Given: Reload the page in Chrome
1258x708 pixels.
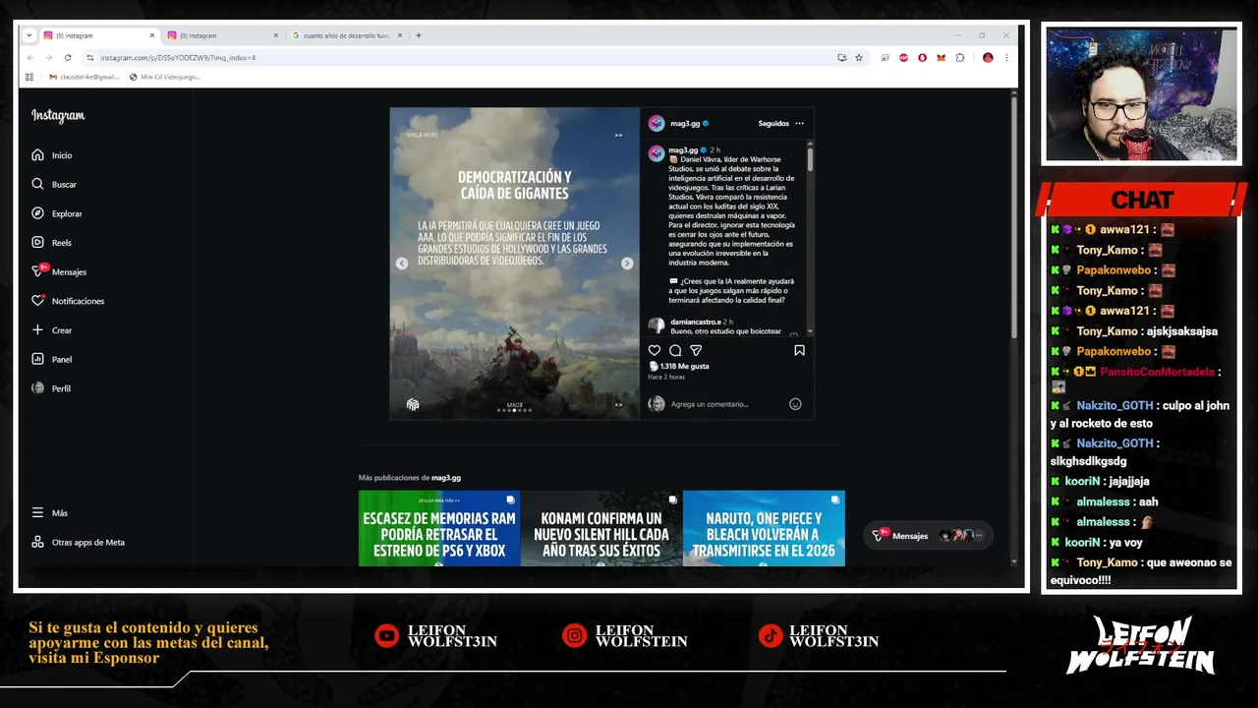Looking at the screenshot, I should pos(67,58).
